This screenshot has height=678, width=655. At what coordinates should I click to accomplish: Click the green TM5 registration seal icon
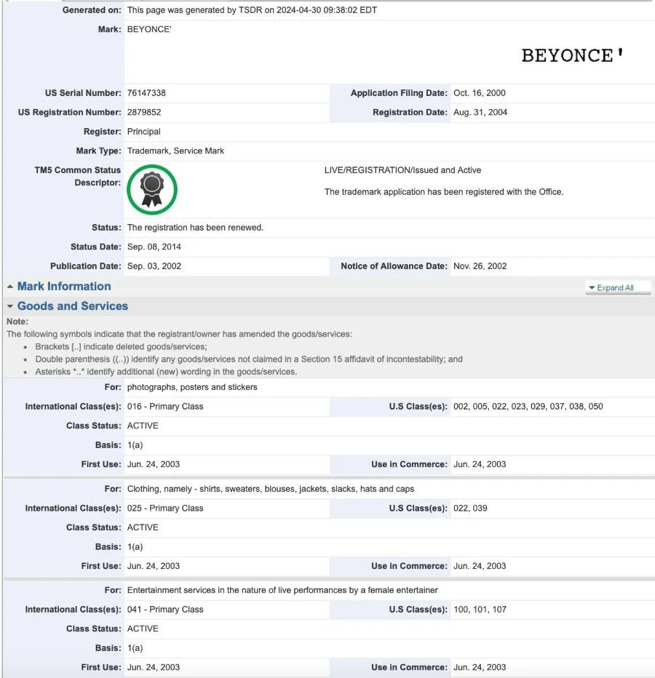(152, 190)
